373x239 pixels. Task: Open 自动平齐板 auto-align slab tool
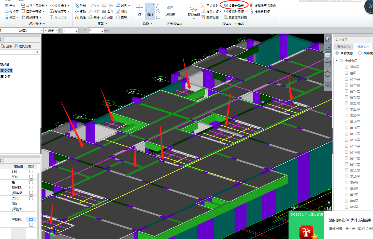point(32,11)
